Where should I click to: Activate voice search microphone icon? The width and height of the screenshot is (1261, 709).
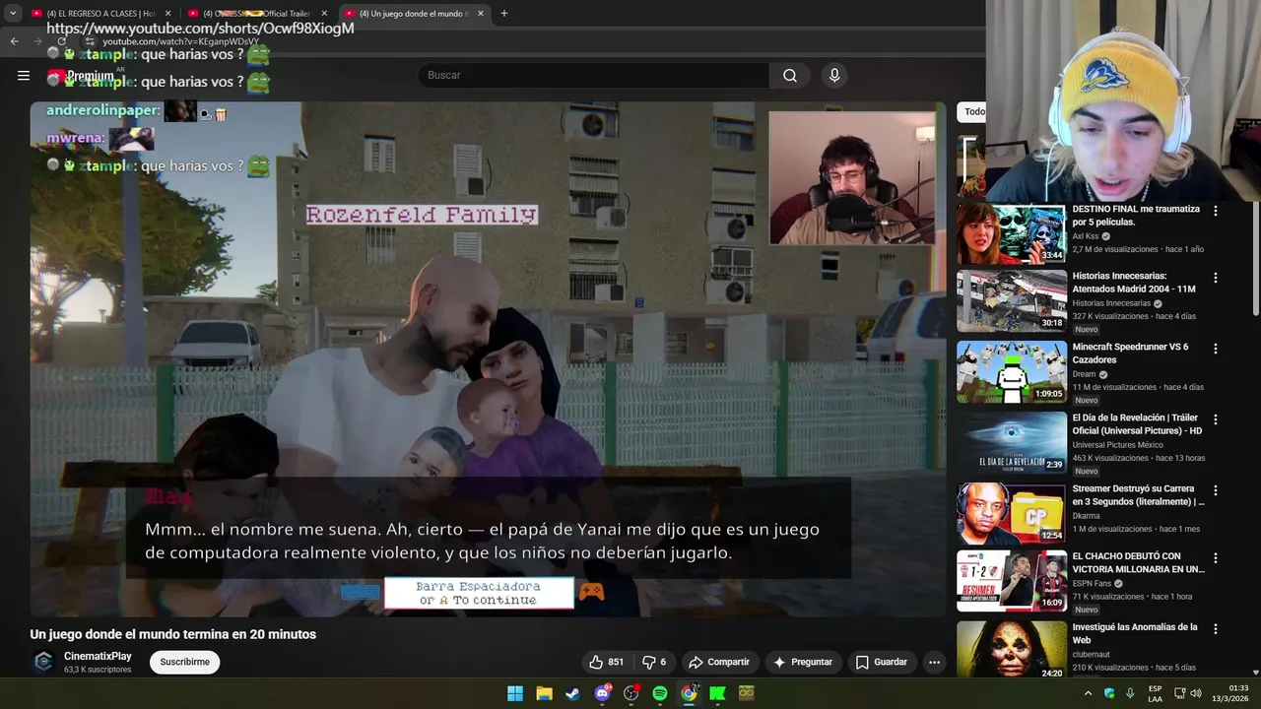pyautogui.click(x=834, y=76)
